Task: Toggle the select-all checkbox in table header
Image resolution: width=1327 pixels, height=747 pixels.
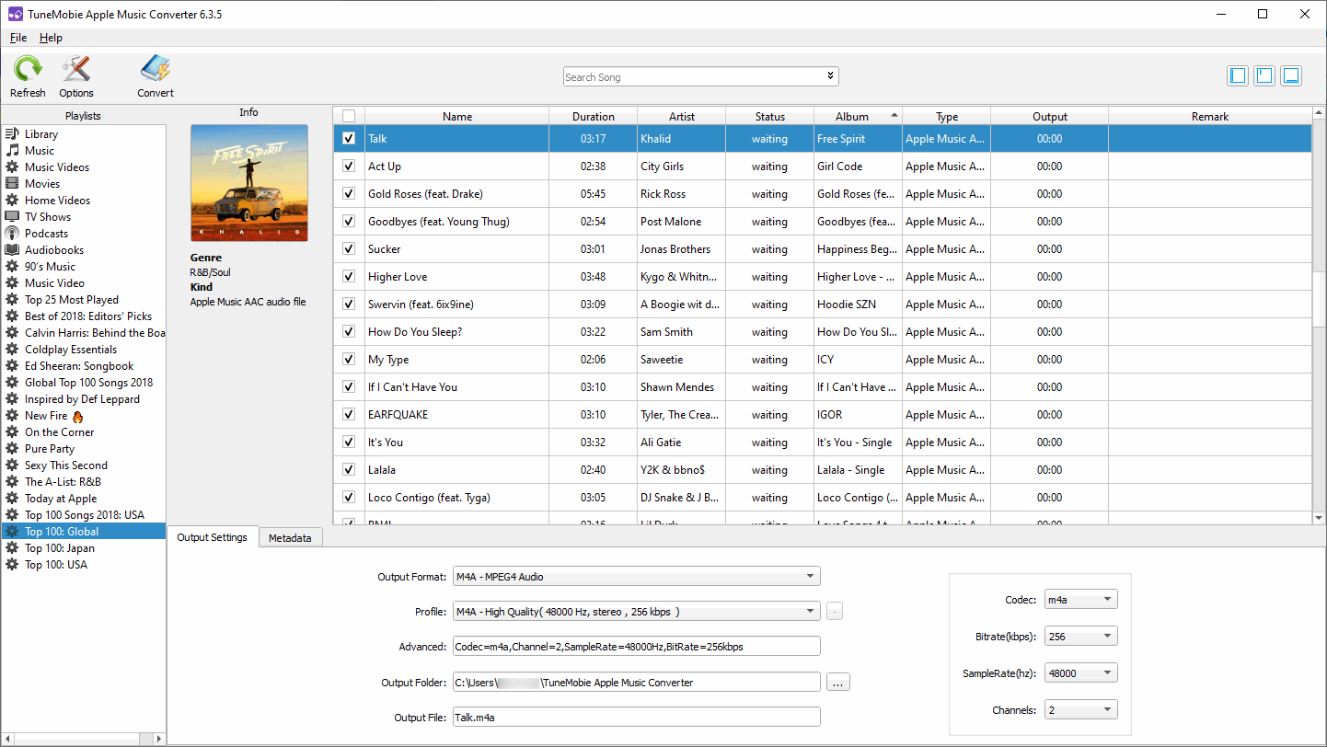Action: pos(348,115)
